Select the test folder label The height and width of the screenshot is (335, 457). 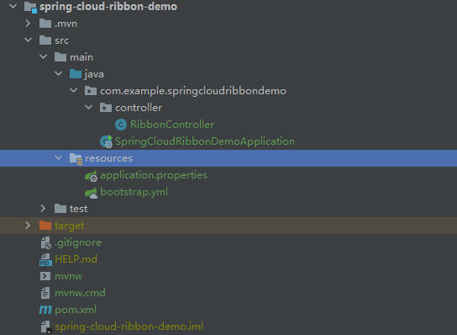78,209
